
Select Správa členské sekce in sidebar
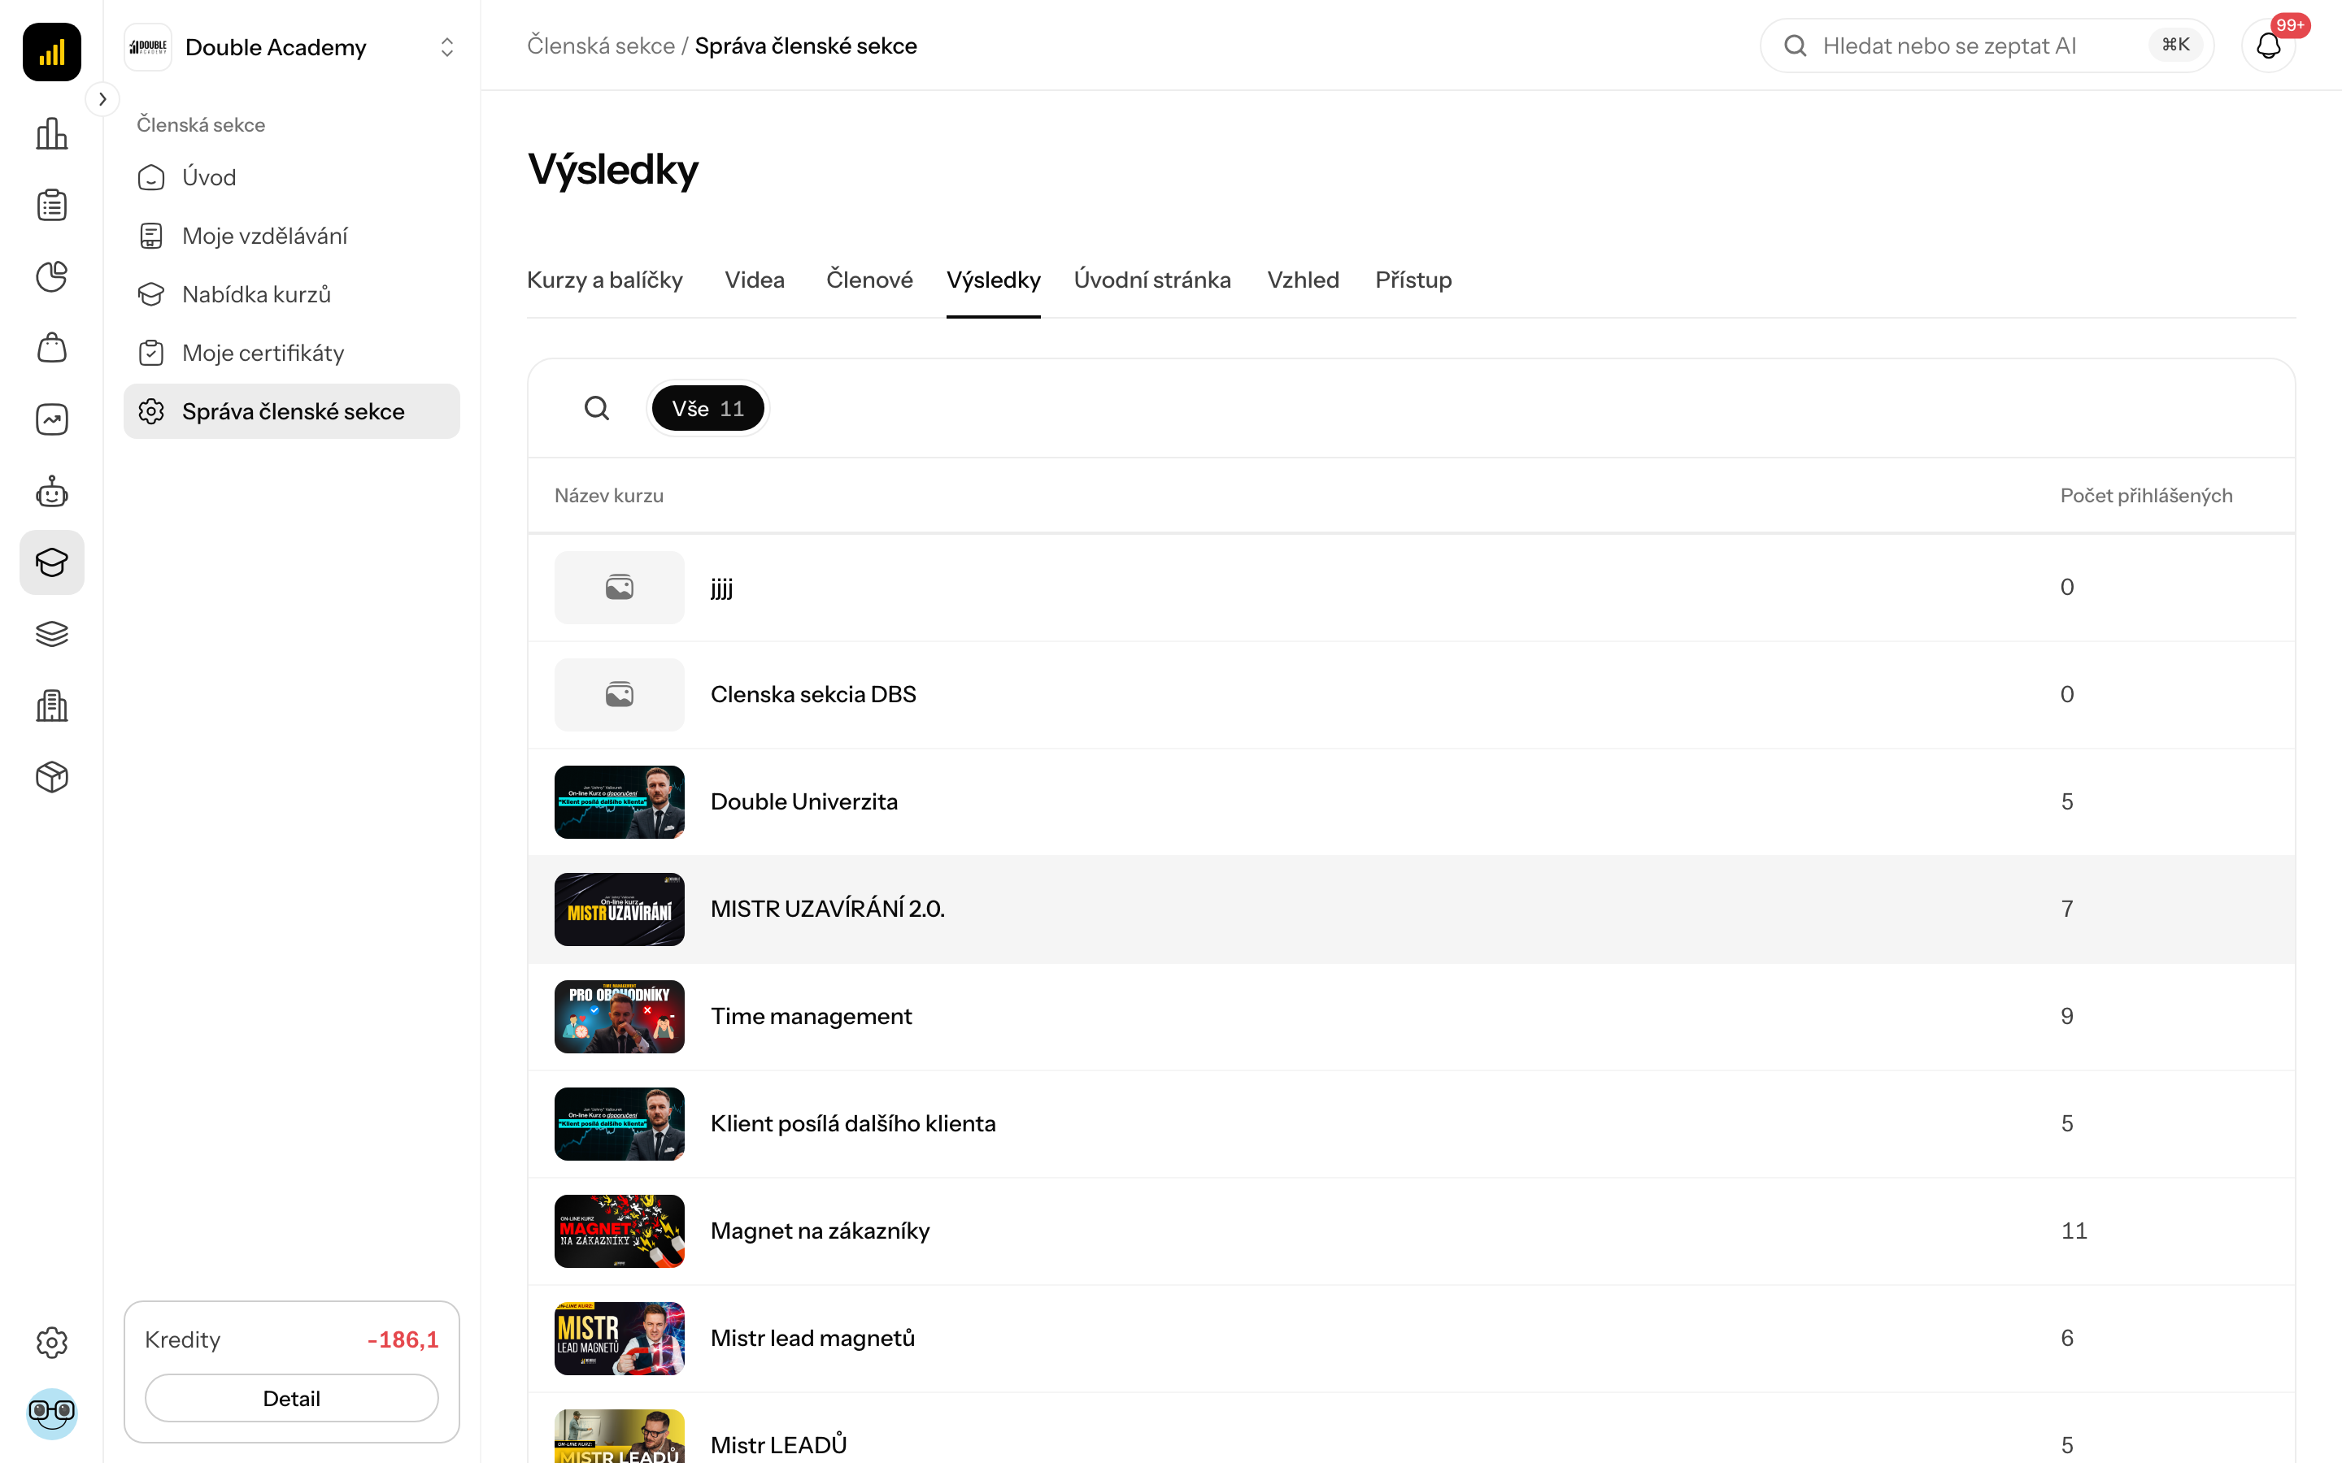[x=291, y=411]
